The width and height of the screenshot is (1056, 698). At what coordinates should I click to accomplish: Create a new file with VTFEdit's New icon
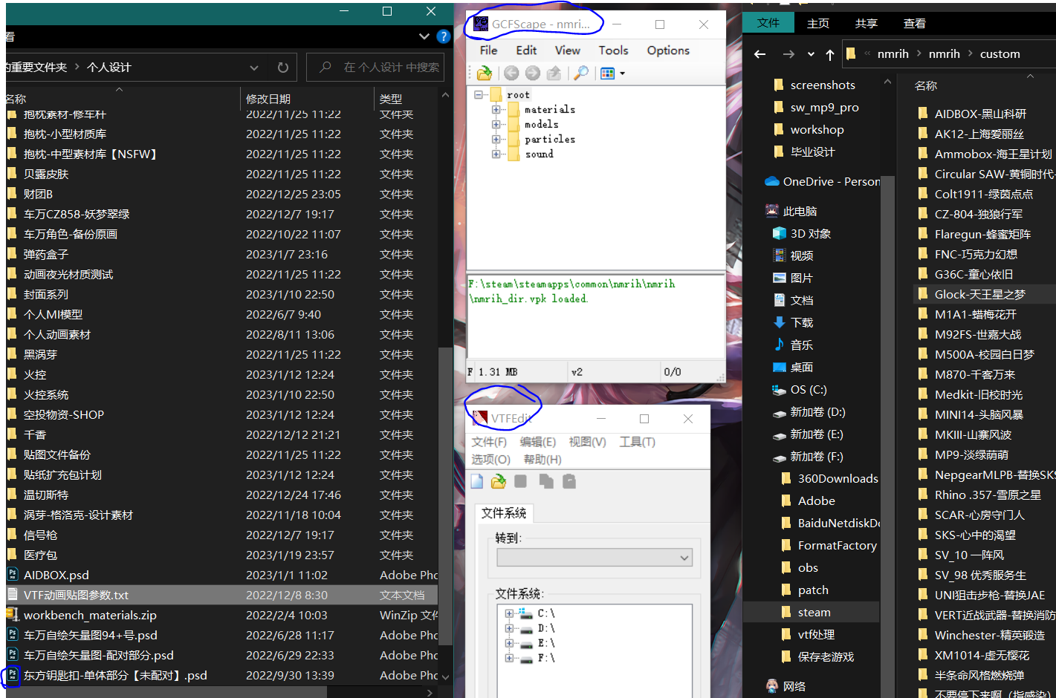477,481
